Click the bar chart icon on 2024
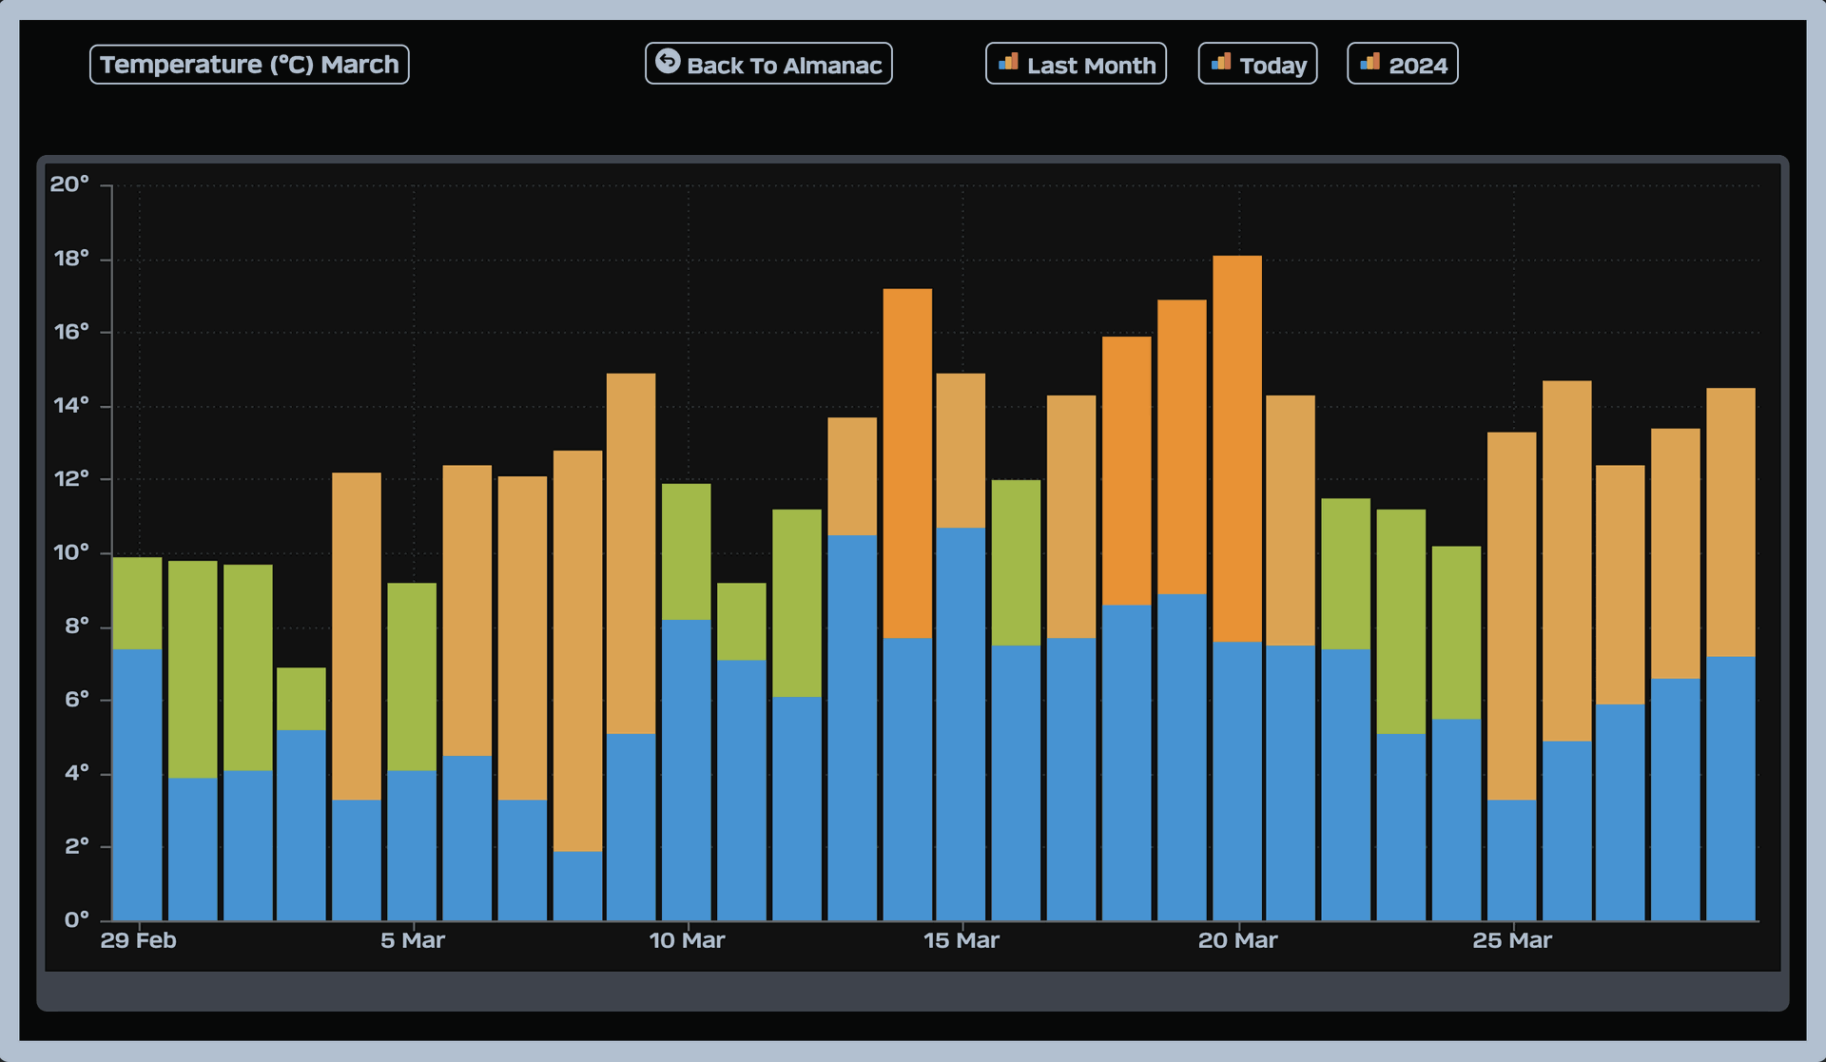The height and width of the screenshot is (1062, 1826). coord(1369,63)
